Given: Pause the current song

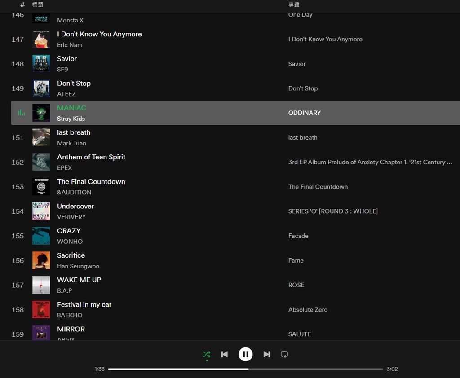Looking at the screenshot, I should point(246,354).
